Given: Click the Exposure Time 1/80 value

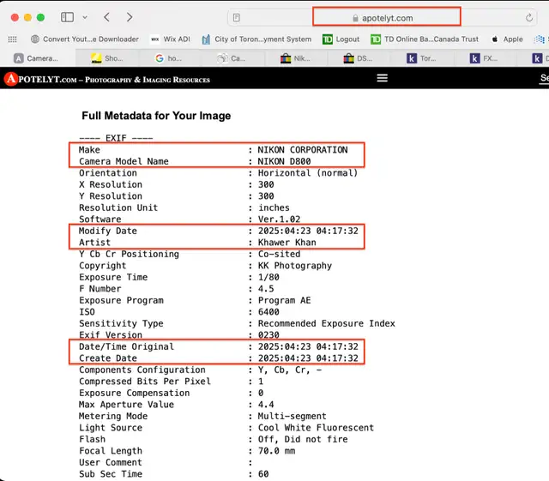Looking at the screenshot, I should pos(268,277).
